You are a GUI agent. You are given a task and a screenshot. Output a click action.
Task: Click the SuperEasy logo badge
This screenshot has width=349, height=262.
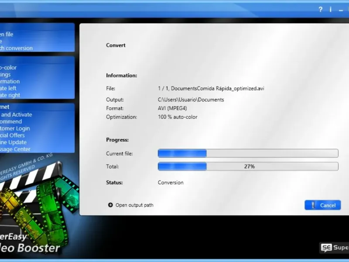(335, 248)
